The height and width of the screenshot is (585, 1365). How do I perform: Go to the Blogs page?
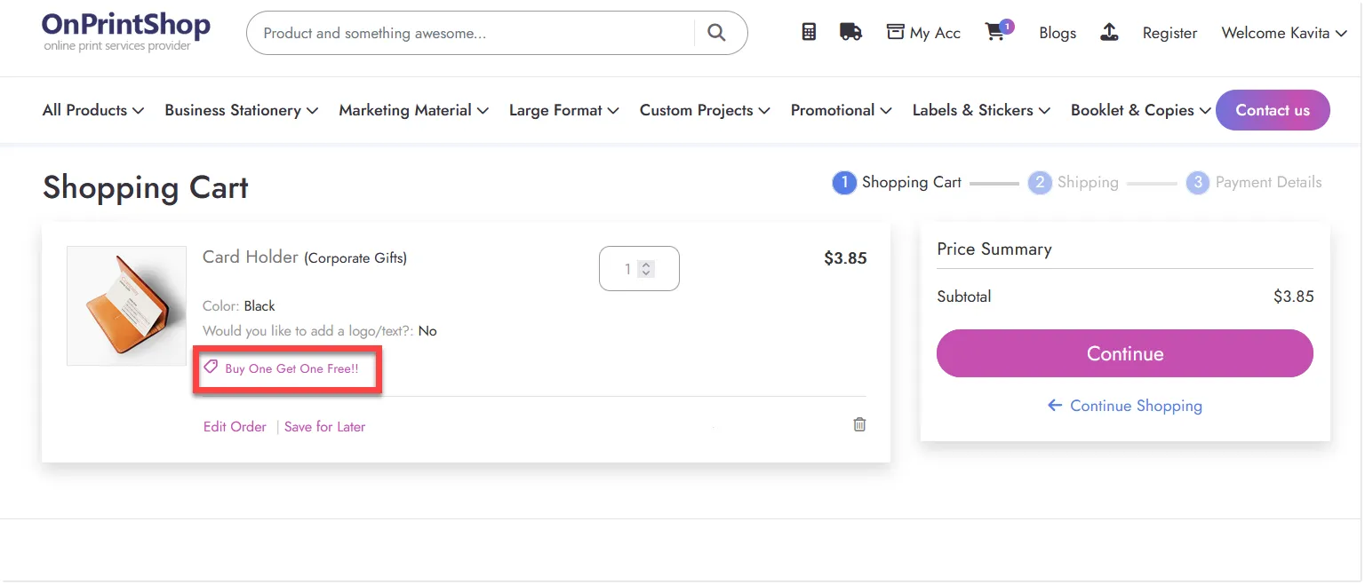click(x=1058, y=33)
